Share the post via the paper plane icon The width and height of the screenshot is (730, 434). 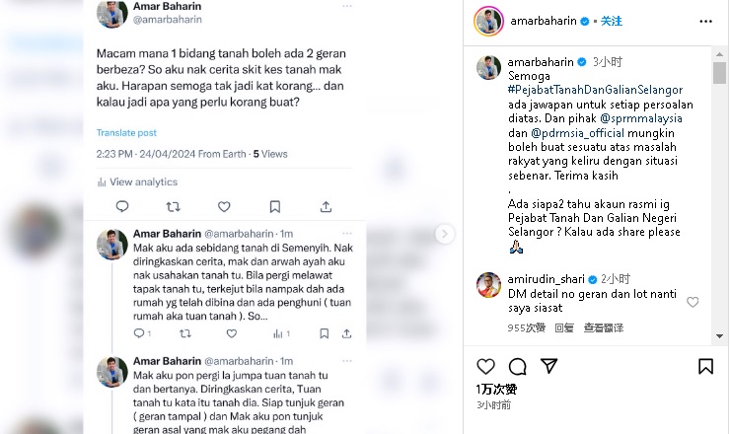tap(548, 366)
